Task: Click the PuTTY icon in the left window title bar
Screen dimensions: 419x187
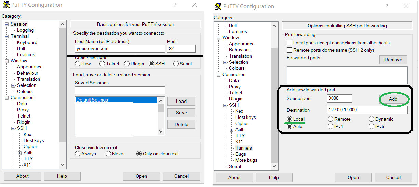Action: pos(6,5)
